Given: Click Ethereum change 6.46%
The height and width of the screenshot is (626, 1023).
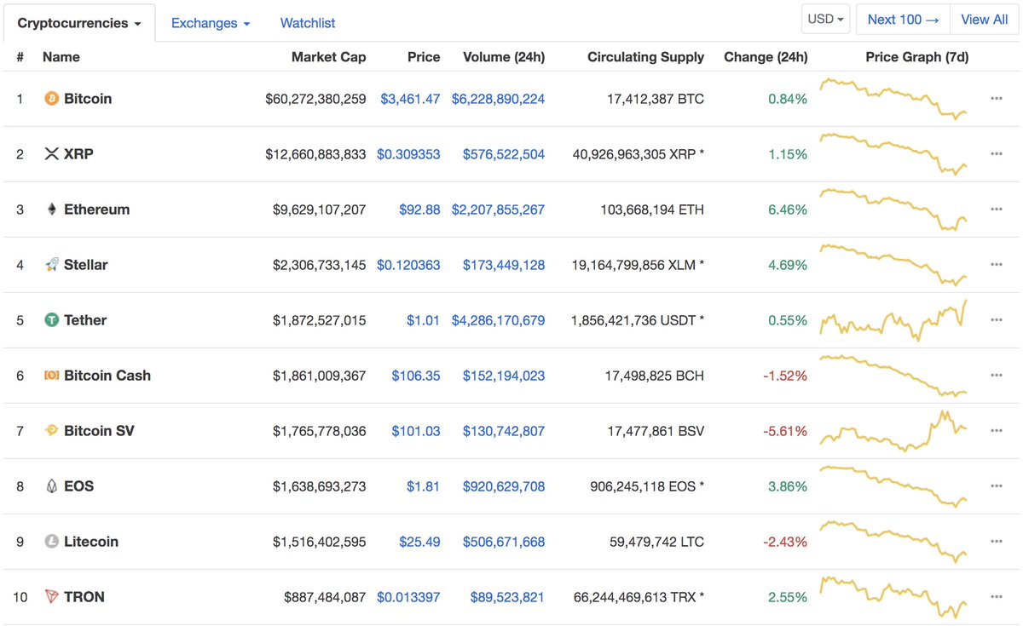Looking at the screenshot, I should coord(788,210).
